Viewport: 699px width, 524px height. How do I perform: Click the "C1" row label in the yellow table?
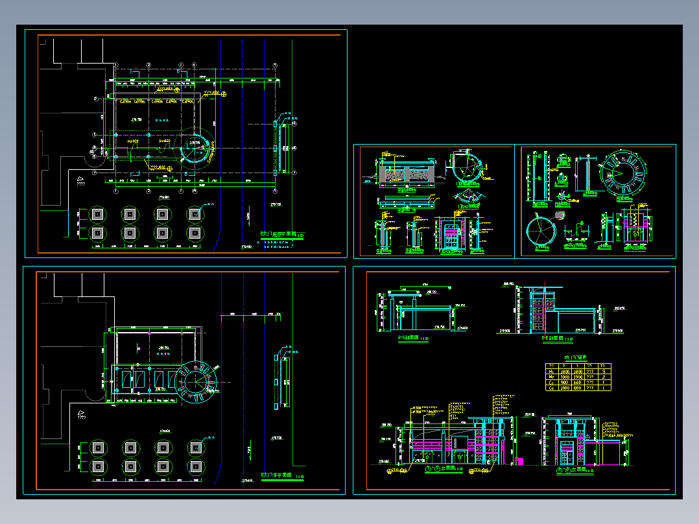point(552,382)
